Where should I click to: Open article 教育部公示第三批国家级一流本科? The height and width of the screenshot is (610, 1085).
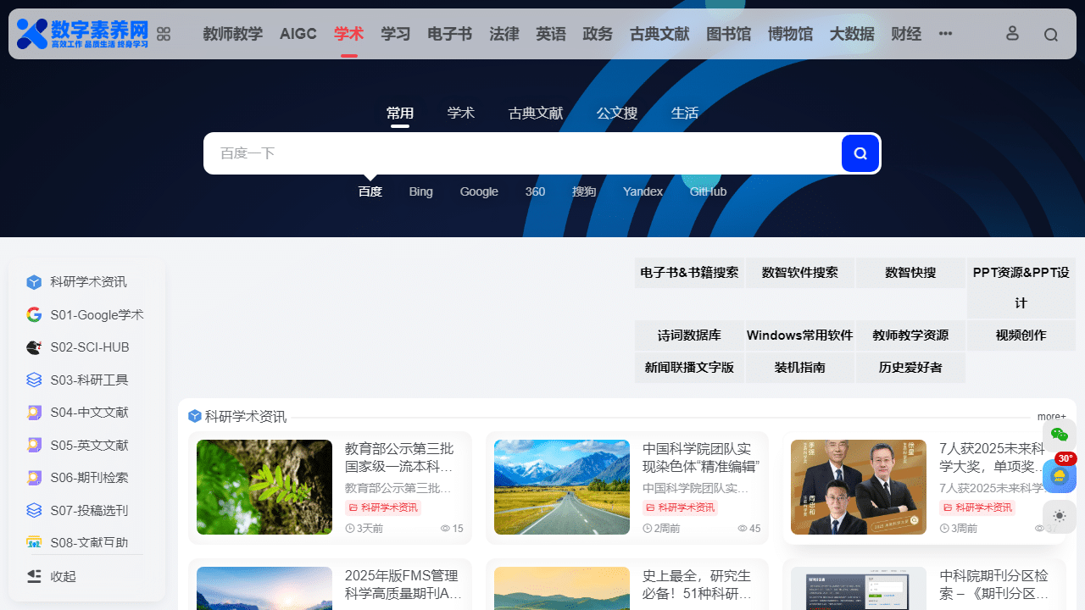399,457
